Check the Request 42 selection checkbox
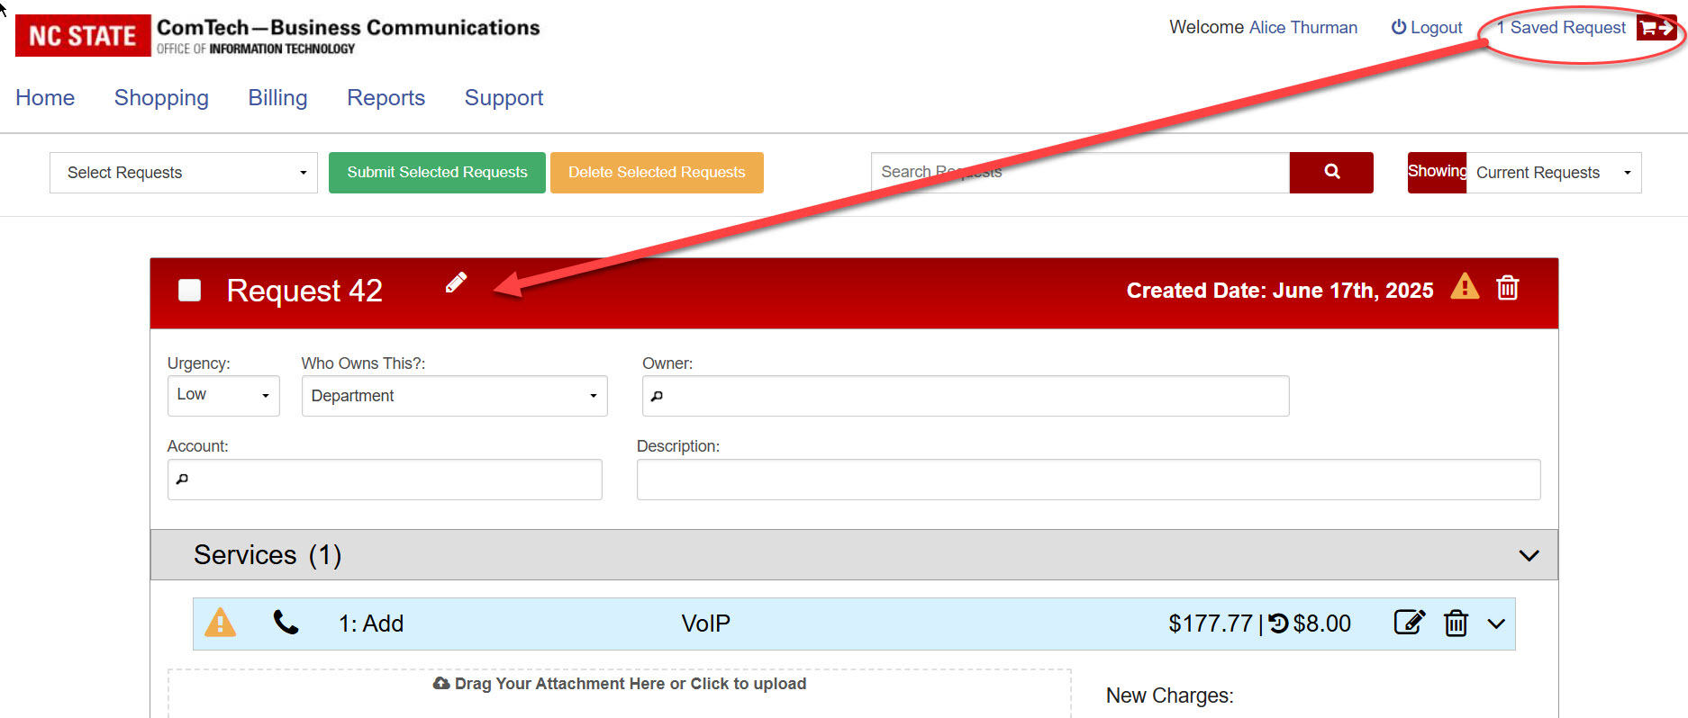This screenshot has height=718, width=1688. pyautogui.click(x=190, y=290)
